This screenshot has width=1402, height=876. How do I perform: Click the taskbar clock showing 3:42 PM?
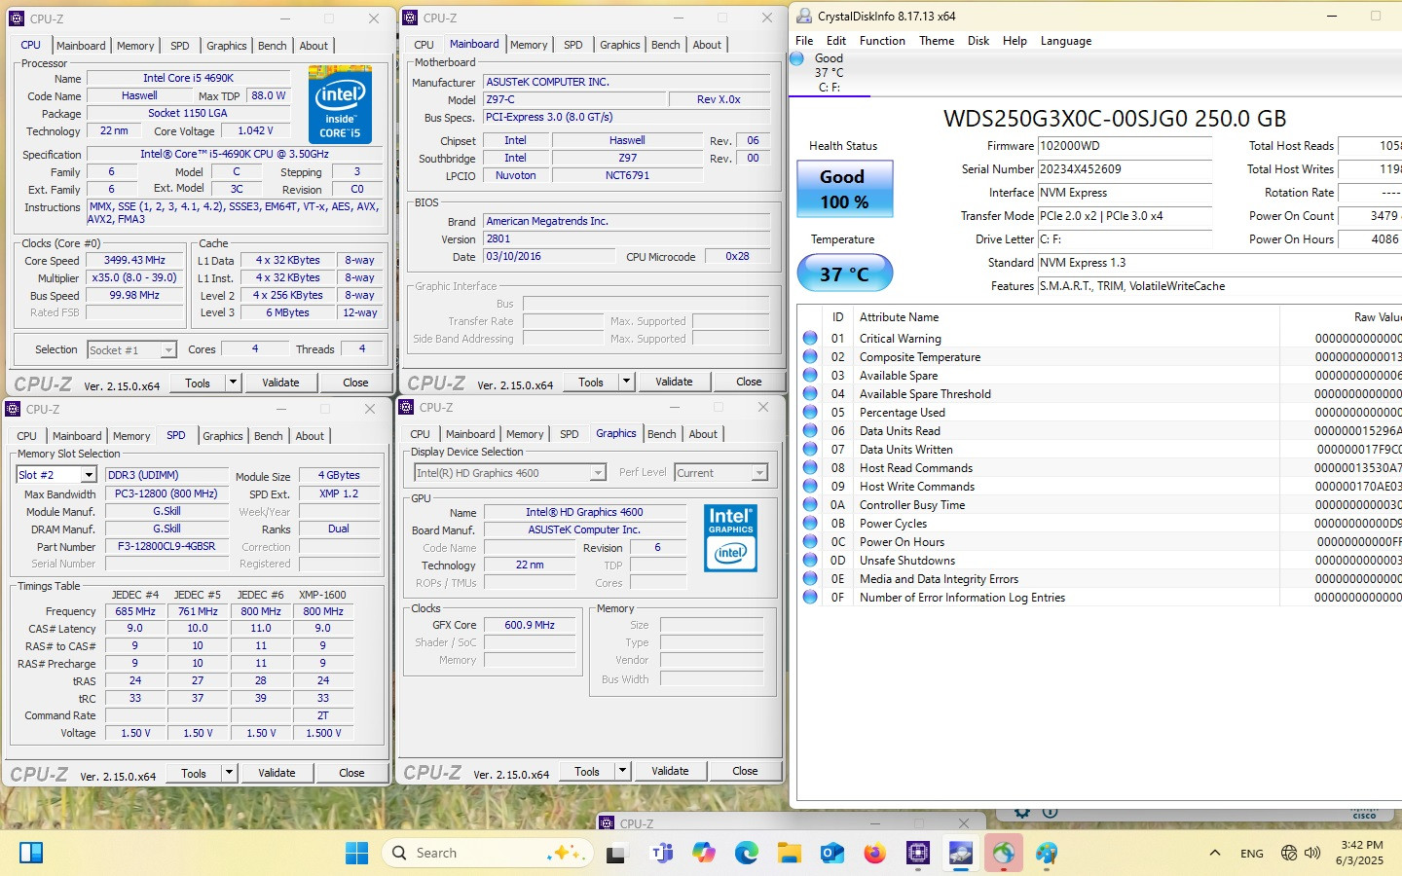pyautogui.click(x=1361, y=853)
